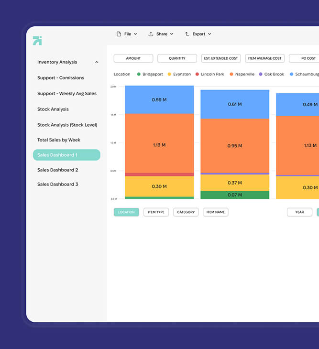Open Total Sales by Week
The image size is (319, 349).
[x=59, y=140]
